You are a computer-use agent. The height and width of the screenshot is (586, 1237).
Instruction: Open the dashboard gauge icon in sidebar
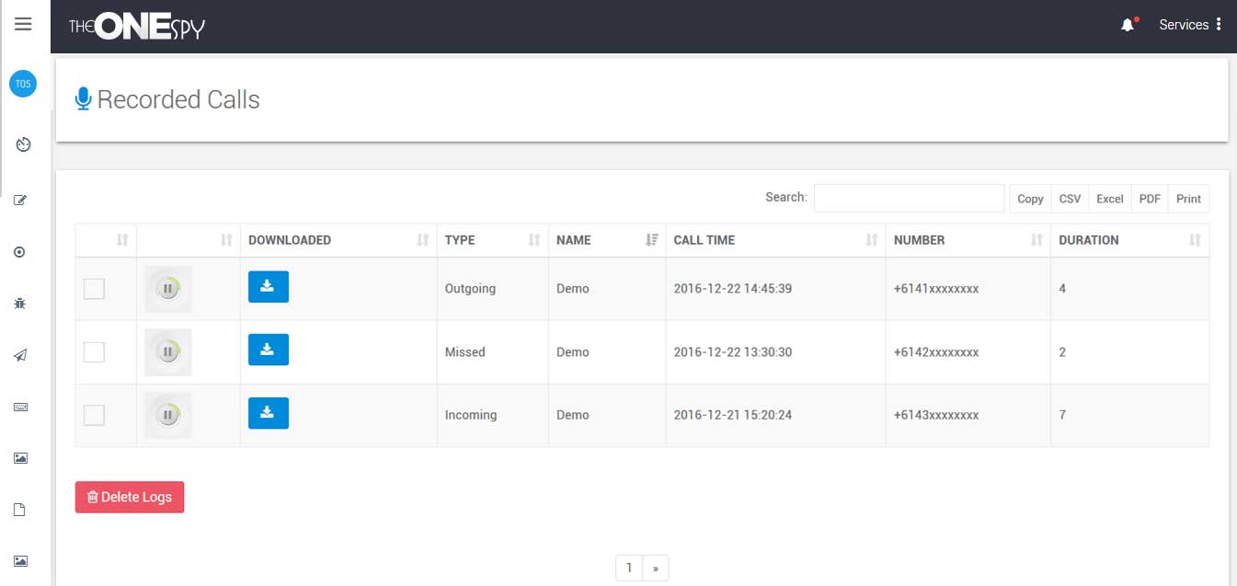pos(23,144)
